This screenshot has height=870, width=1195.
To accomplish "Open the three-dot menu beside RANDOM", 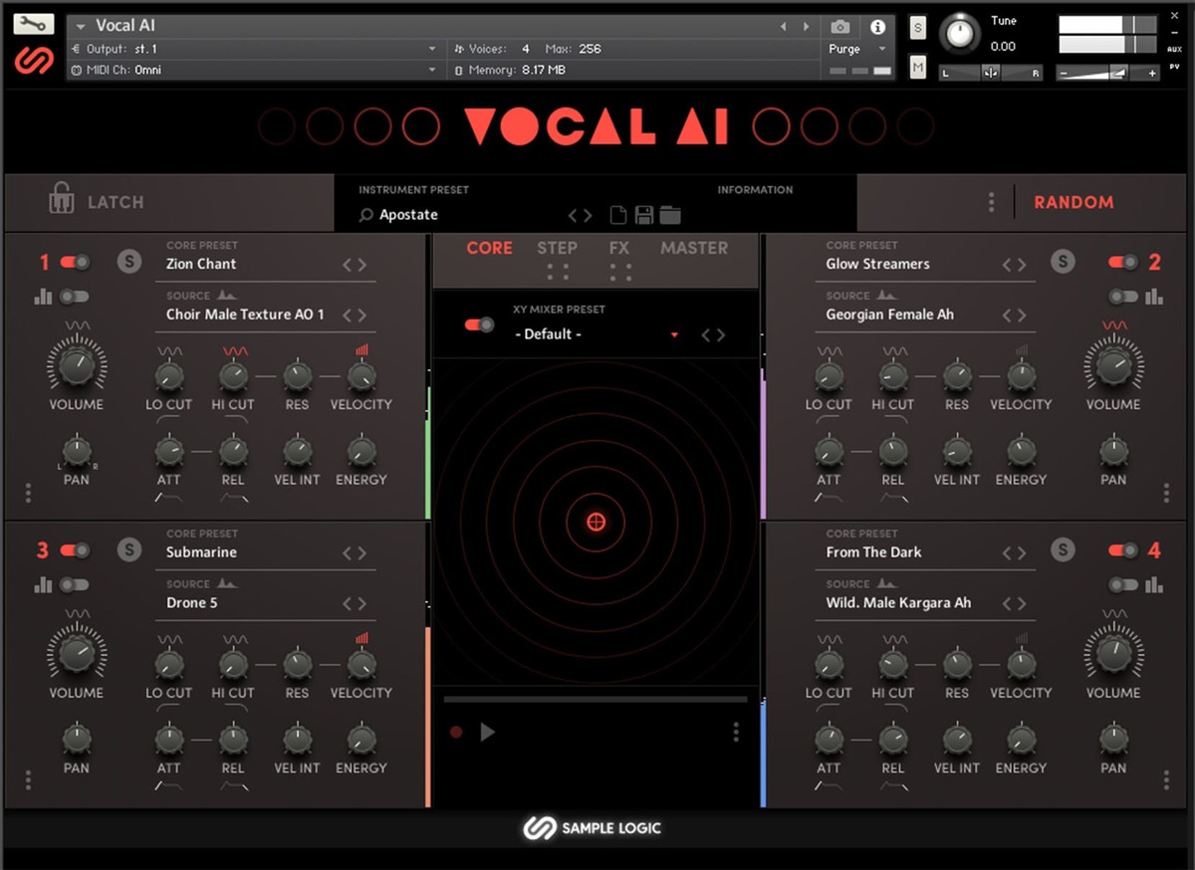I will pyautogui.click(x=991, y=201).
